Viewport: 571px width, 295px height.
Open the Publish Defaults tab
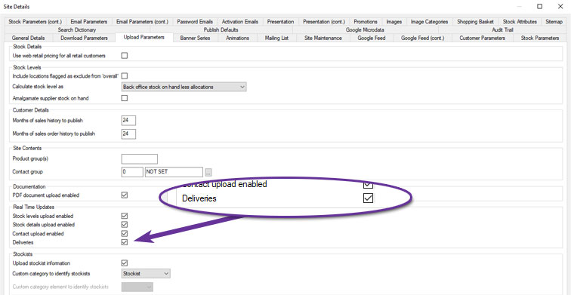[221, 30]
